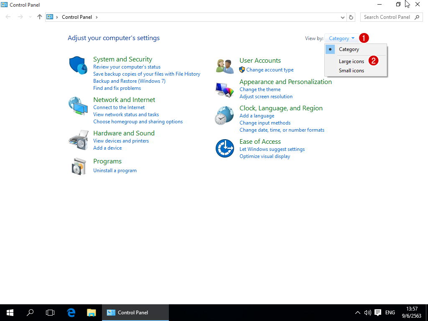Click the Appearance and Personalization monitor icon
The height and width of the screenshot is (321, 428).
click(x=224, y=89)
